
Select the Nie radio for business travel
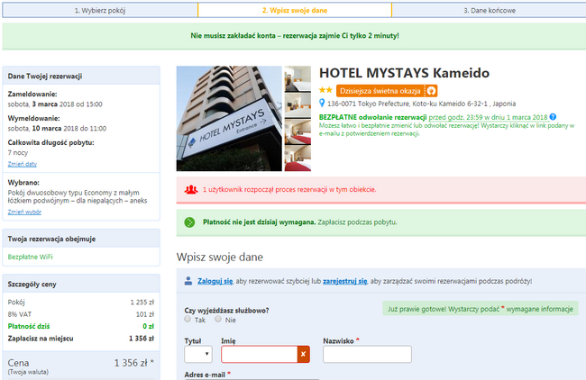click(218, 319)
